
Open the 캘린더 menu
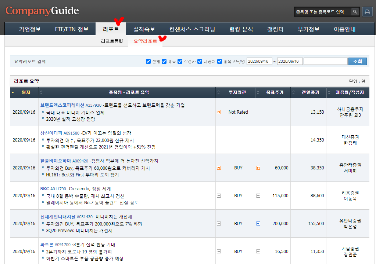coord(275,29)
